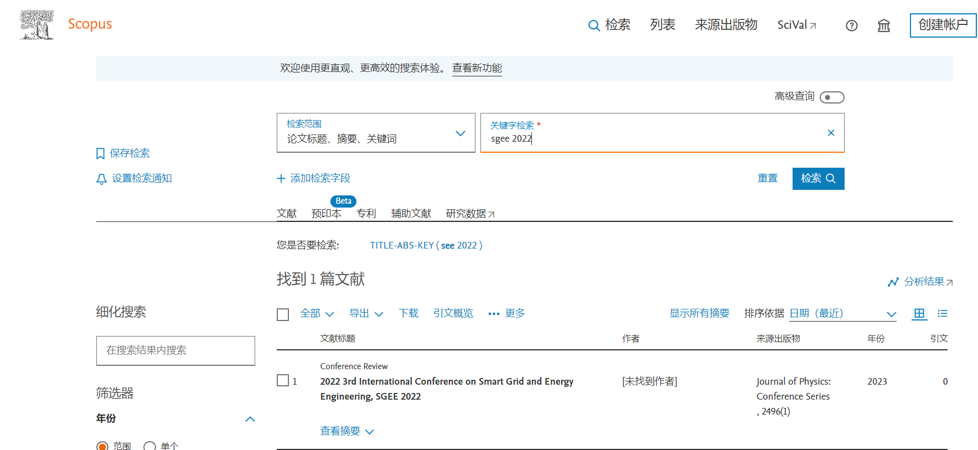
Task: Tick checkbox for result number 1
Action: pos(283,381)
